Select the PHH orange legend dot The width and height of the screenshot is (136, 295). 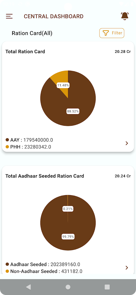(x=7, y=147)
